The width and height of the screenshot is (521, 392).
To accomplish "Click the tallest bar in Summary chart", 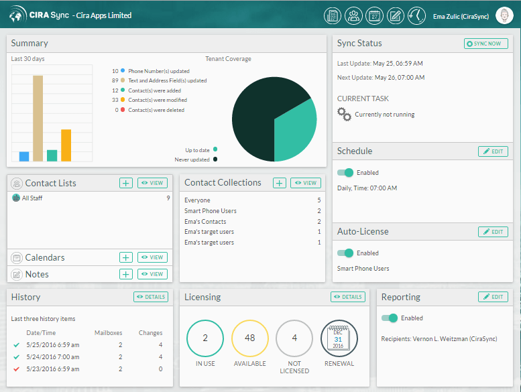I will coord(38,118).
